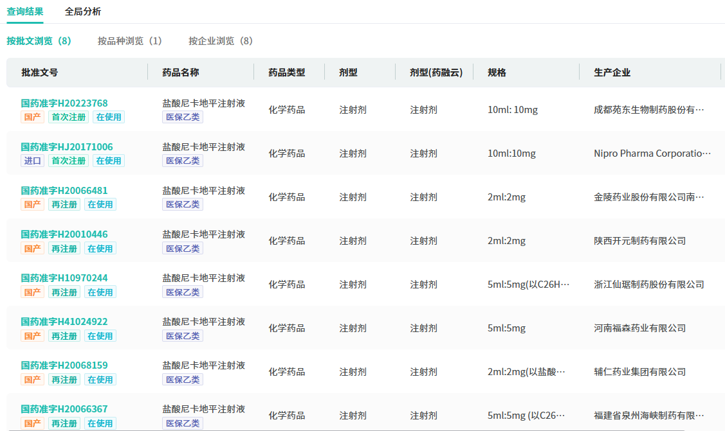The height and width of the screenshot is (431, 725).
Task: Click approval link 国药准字H20068159
Action: (64, 365)
